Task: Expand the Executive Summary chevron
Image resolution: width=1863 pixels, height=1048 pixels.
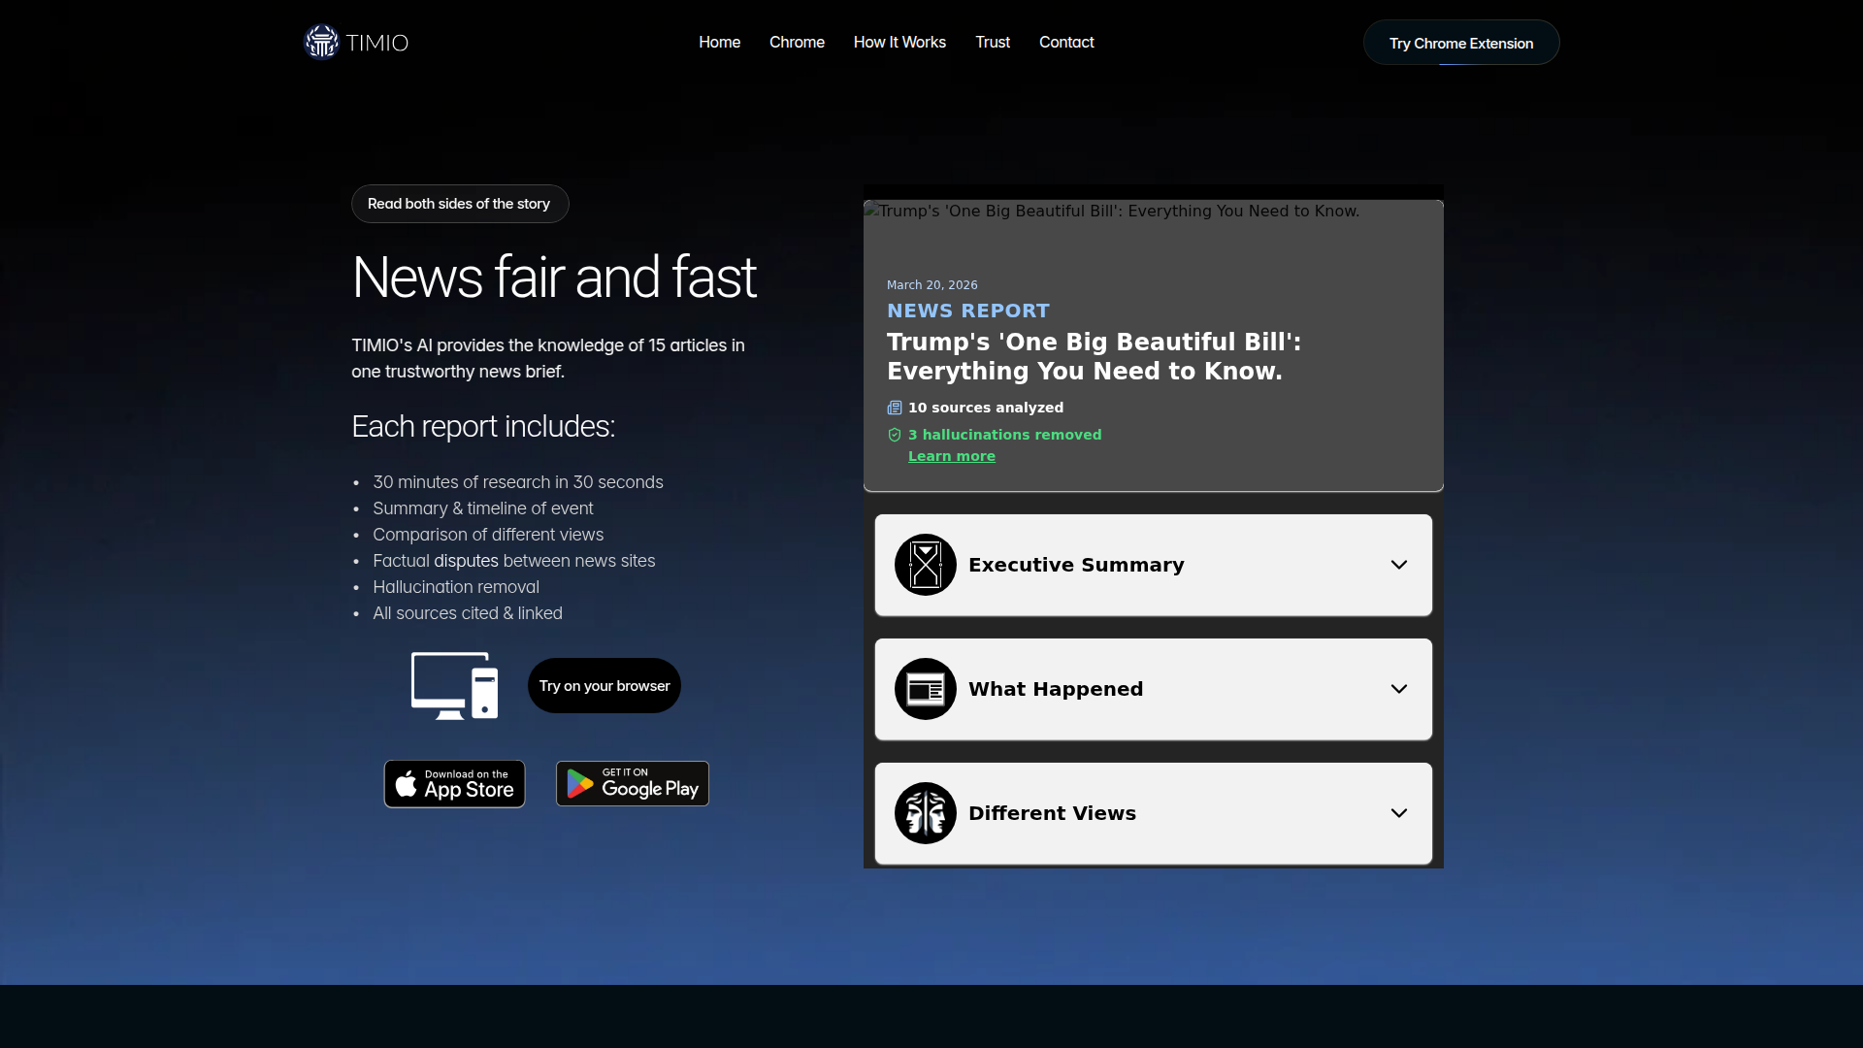Action: 1399,565
